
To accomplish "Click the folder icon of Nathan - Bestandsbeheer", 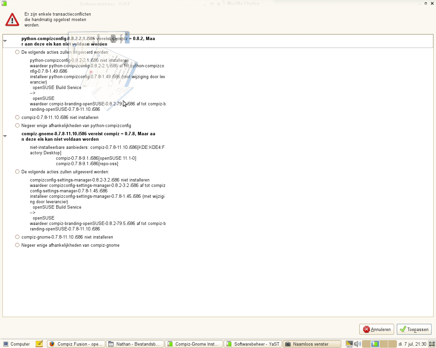I will coord(111,344).
